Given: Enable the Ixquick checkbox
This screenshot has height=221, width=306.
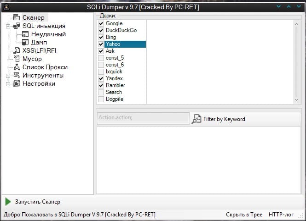Looking at the screenshot, I should [101, 72].
